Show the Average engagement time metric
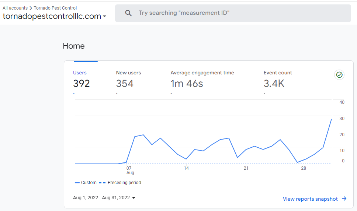 (x=202, y=73)
